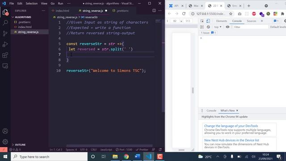Open Chrome Extensions puzzle icon

click(282, 14)
